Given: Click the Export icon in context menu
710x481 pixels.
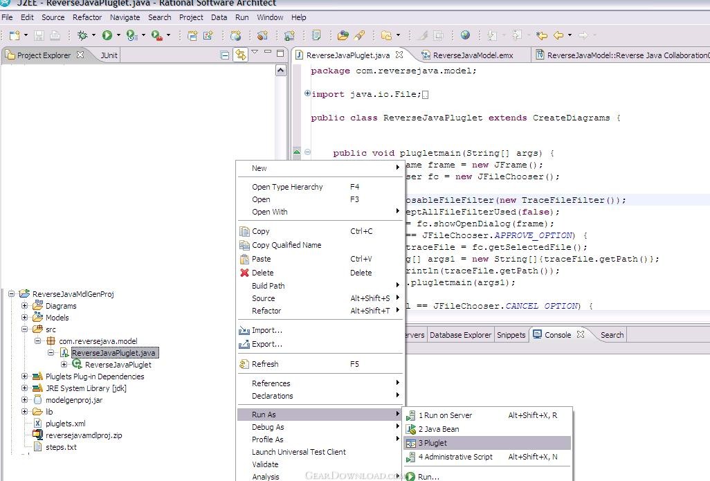Looking at the screenshot, I should 244,344.
